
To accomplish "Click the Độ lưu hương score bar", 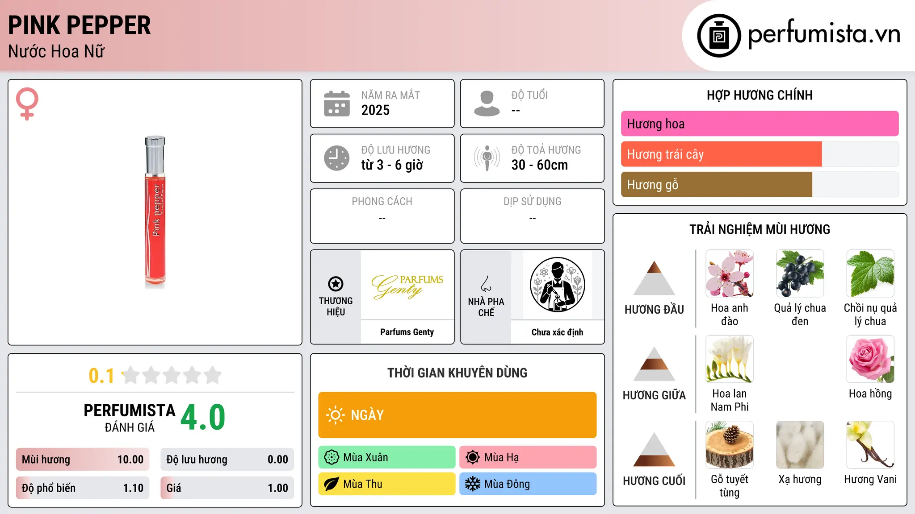I will tap(227, 460).
